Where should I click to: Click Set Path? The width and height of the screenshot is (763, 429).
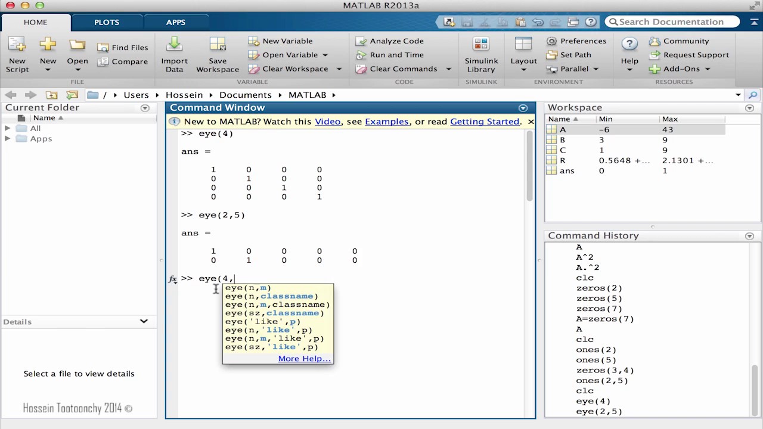[569, 55]
